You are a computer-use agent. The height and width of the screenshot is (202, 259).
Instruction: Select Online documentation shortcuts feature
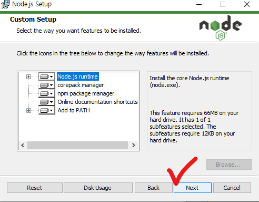(97, 102)
